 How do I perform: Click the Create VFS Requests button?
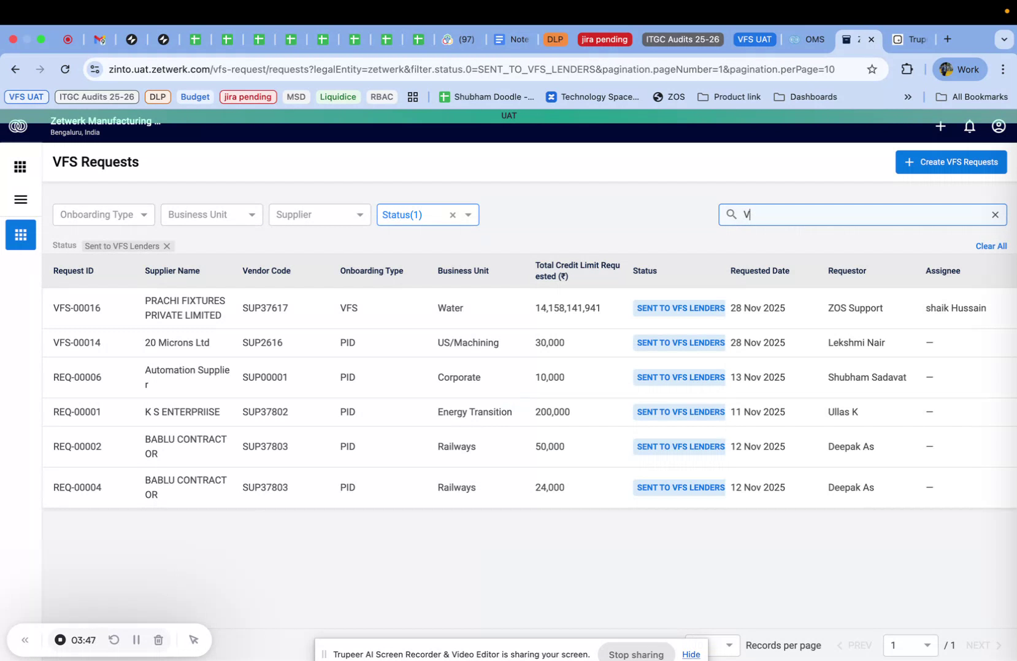[951, 162]
